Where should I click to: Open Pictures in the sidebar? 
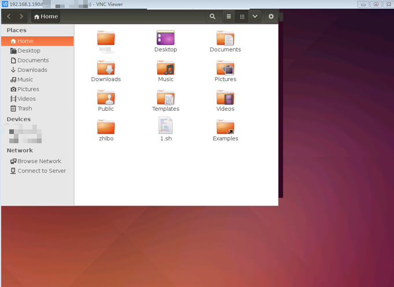click(38, 89)
